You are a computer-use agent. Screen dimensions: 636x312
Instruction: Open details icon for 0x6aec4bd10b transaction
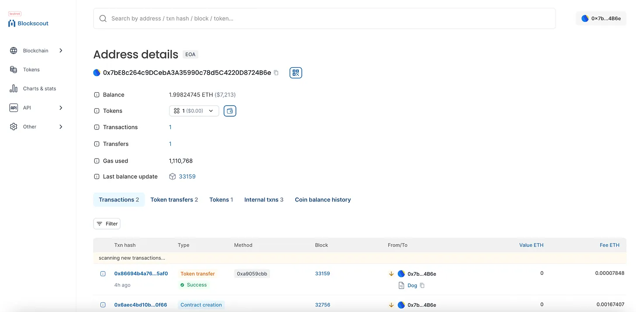[x=103, y=305]
